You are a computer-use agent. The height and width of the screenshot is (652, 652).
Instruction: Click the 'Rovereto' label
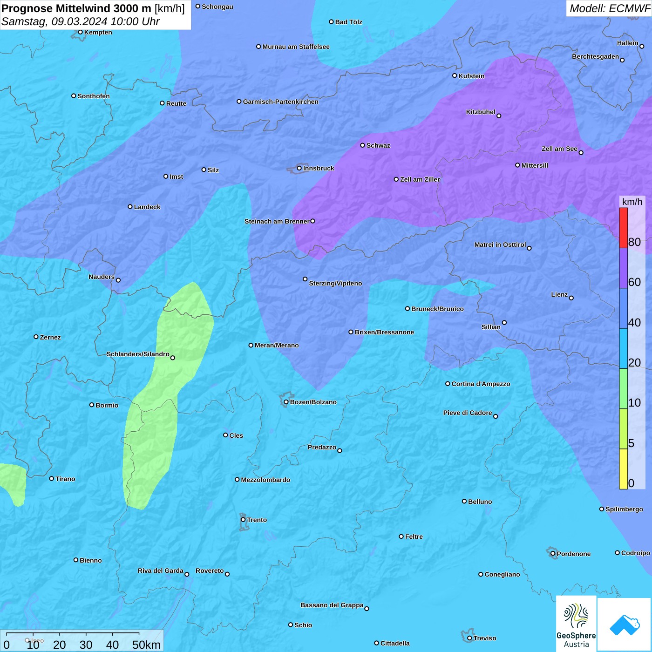coord(210,570)
